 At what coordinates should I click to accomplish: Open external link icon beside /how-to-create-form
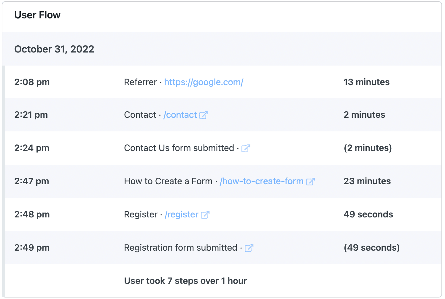[310, 182]
